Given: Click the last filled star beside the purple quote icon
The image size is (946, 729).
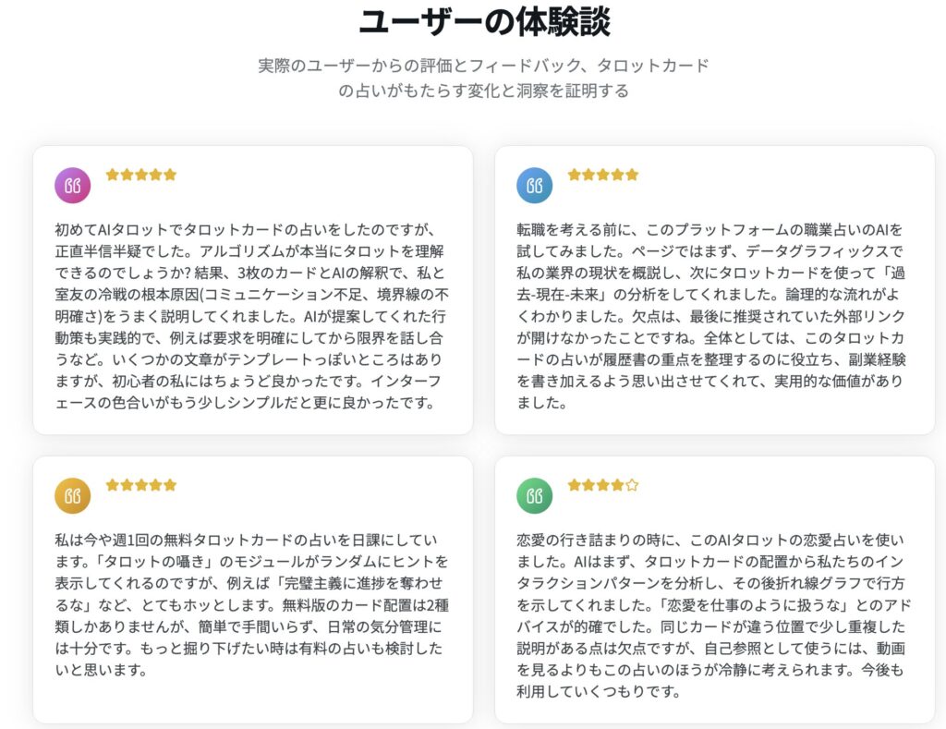Looking at the screenshot, I should pyautogui.click(x=170, y=175).
